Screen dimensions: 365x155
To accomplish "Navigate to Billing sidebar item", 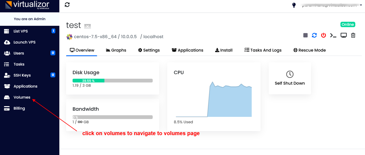I will (x=19, y=108).
